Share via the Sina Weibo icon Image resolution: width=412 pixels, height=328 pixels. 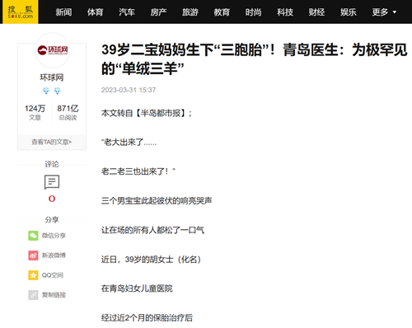tap(33, 255)
